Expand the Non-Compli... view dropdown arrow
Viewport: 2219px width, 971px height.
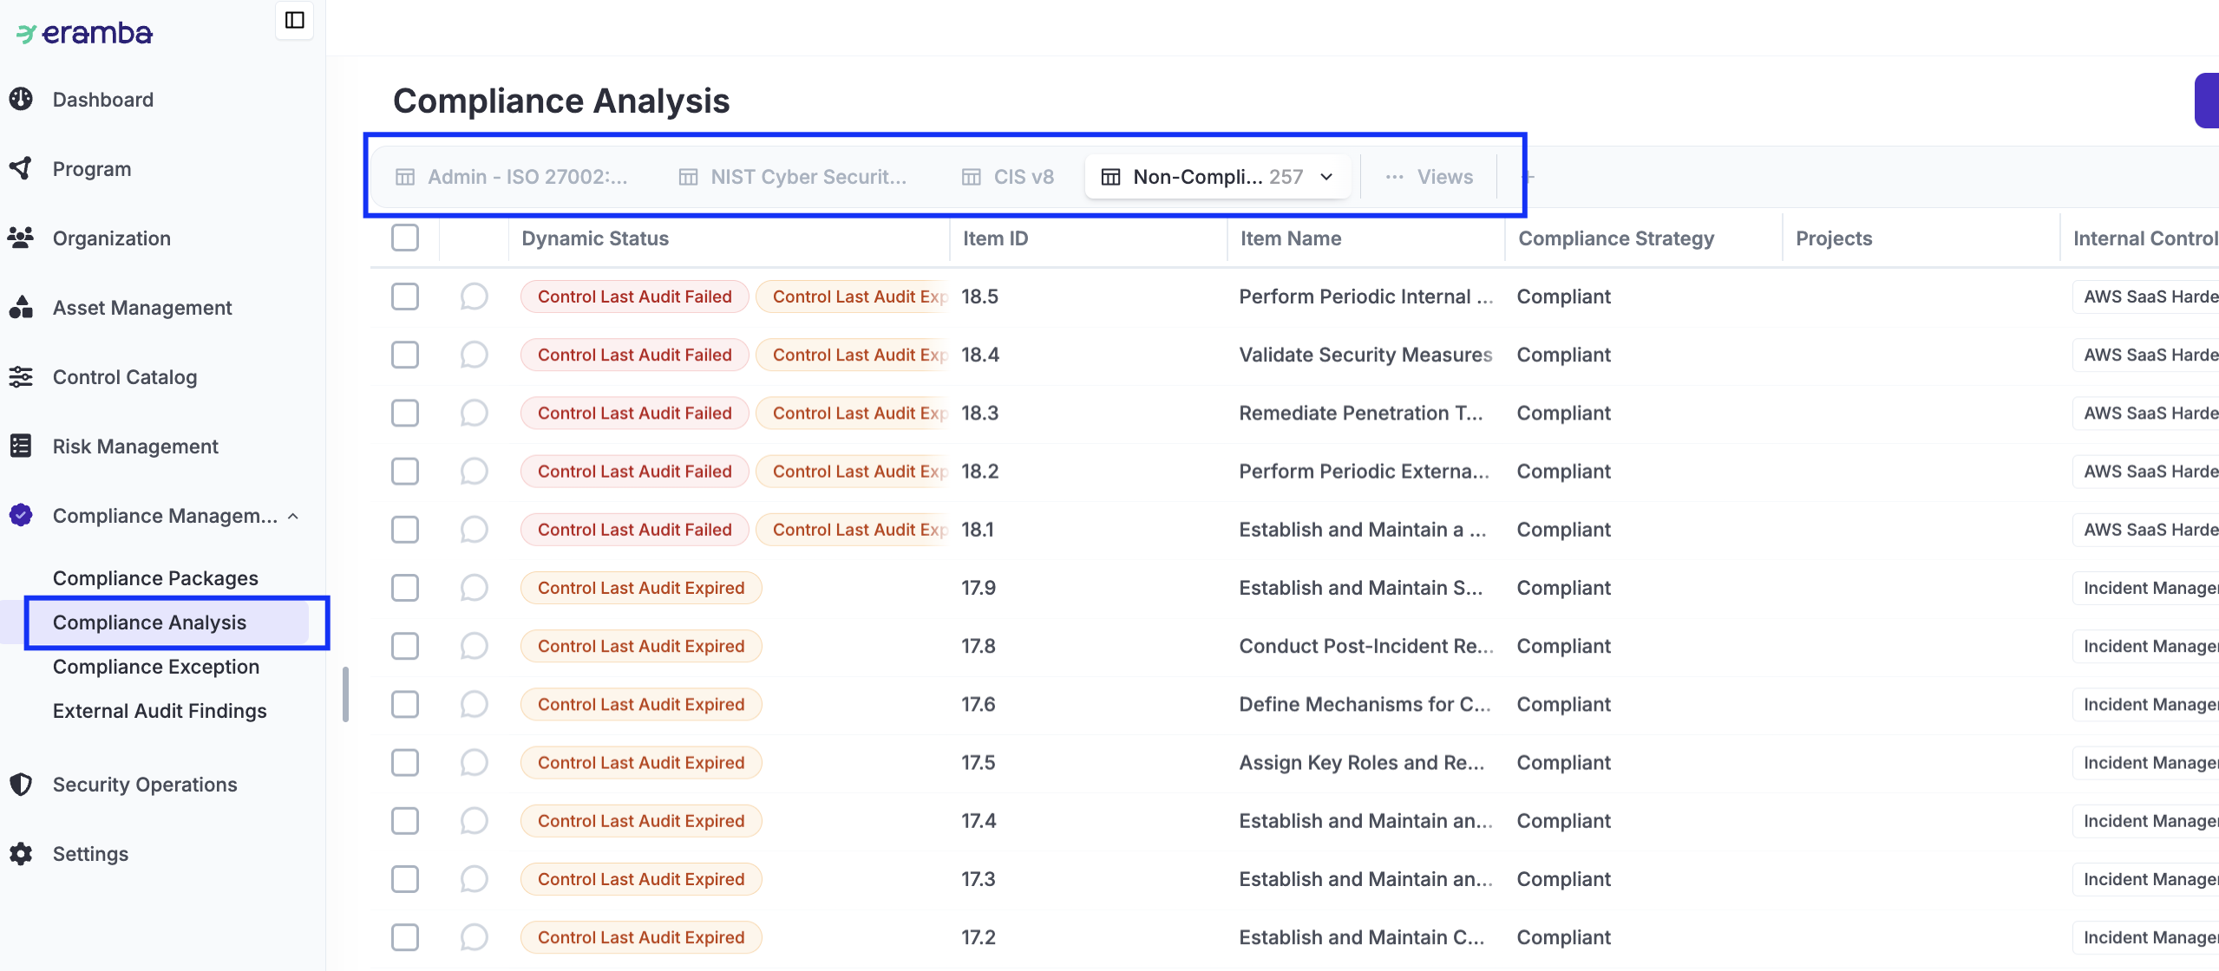click(1326, 177)
